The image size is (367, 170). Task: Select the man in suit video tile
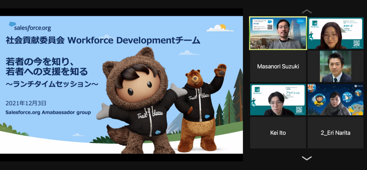tap(335, 66)
